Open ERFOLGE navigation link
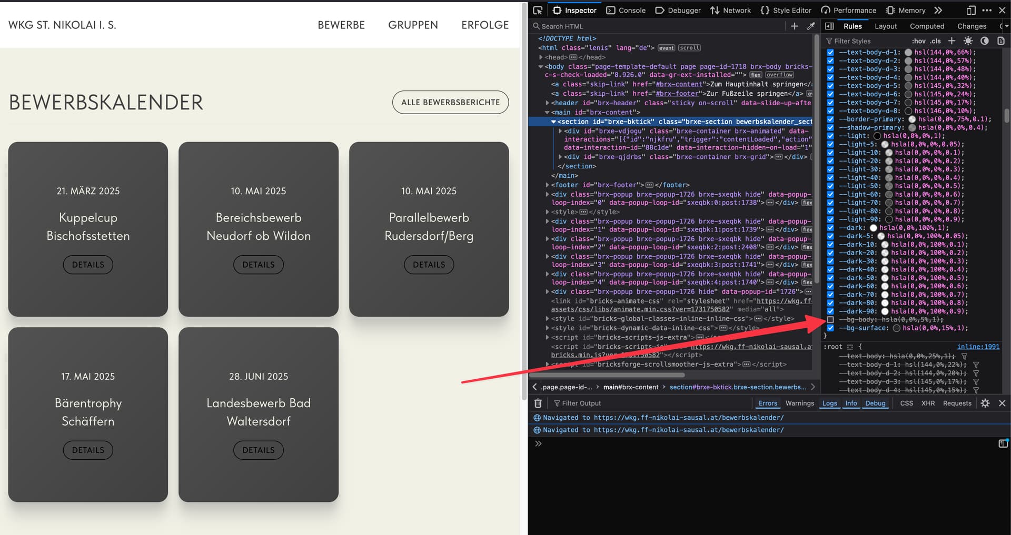This screenshot has width=1011, height=535. 485,25
